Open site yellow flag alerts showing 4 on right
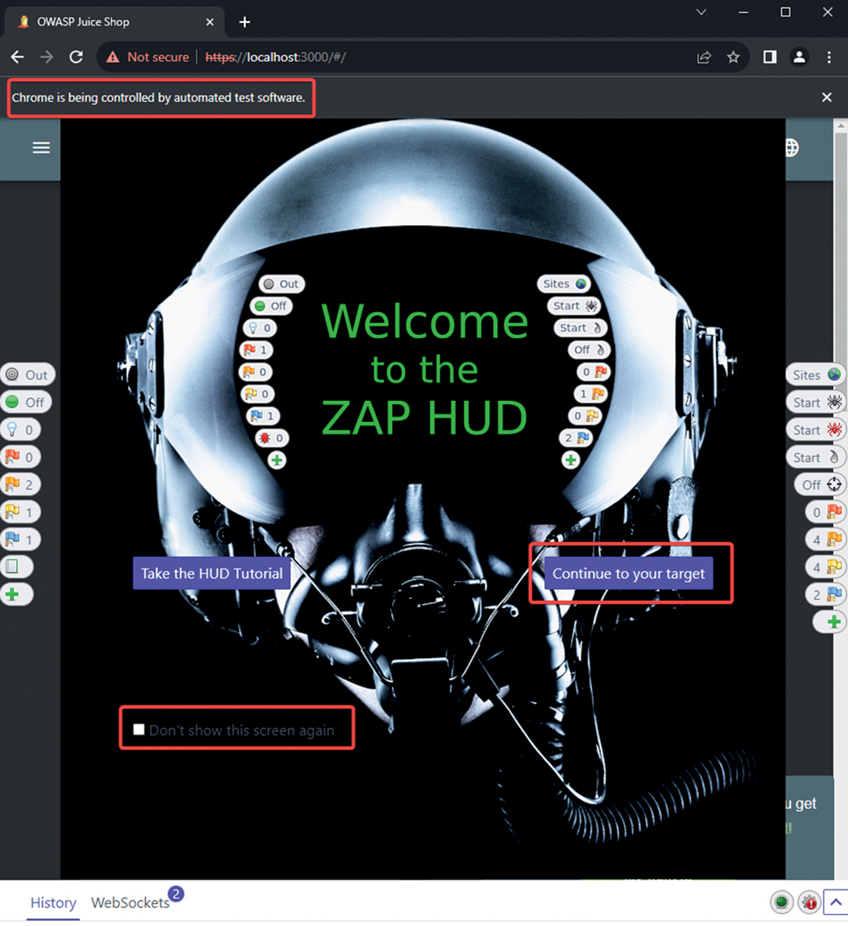Image resolution: width=848 pixels, height=926 pixels. click(x=825, y=567)
